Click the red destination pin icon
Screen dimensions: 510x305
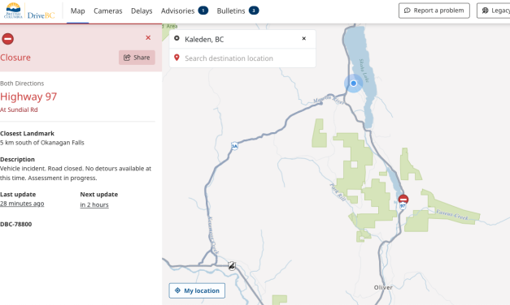pyautogui.click(x=177, y=58)
